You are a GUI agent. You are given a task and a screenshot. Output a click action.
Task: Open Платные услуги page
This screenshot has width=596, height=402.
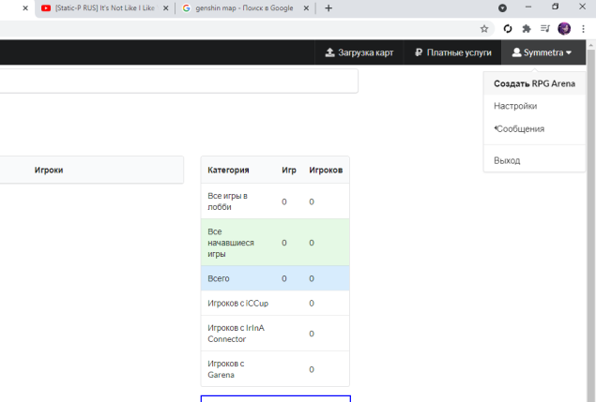tap(452, 52)
